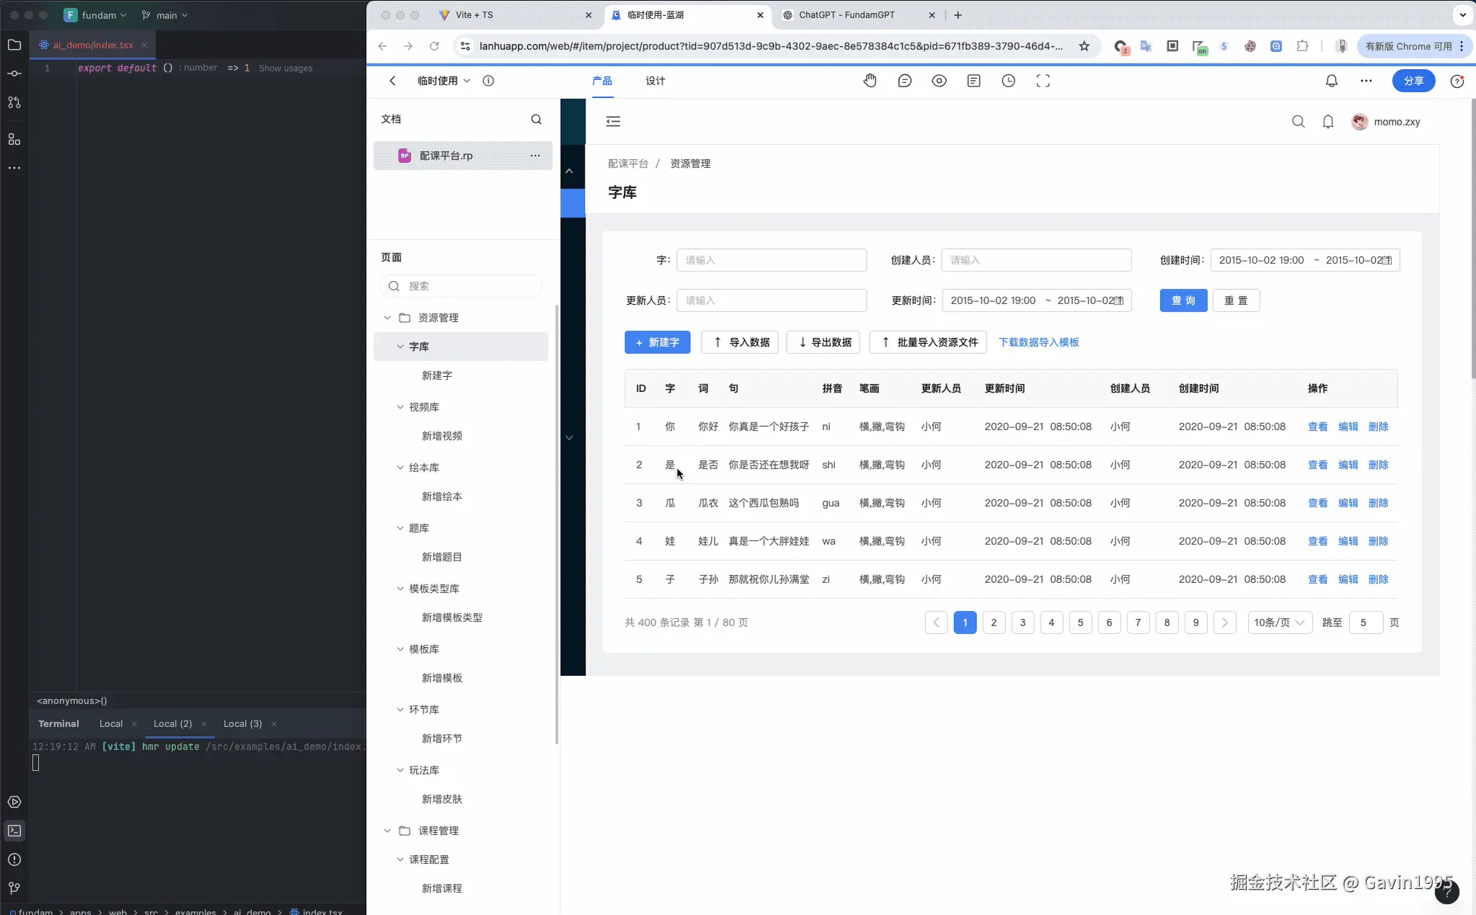Open the 下载数据导入模板 link
The image size is (1476, 915).
(1039, 342)
